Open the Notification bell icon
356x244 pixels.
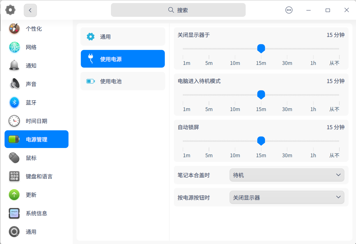tap(14, 66)
